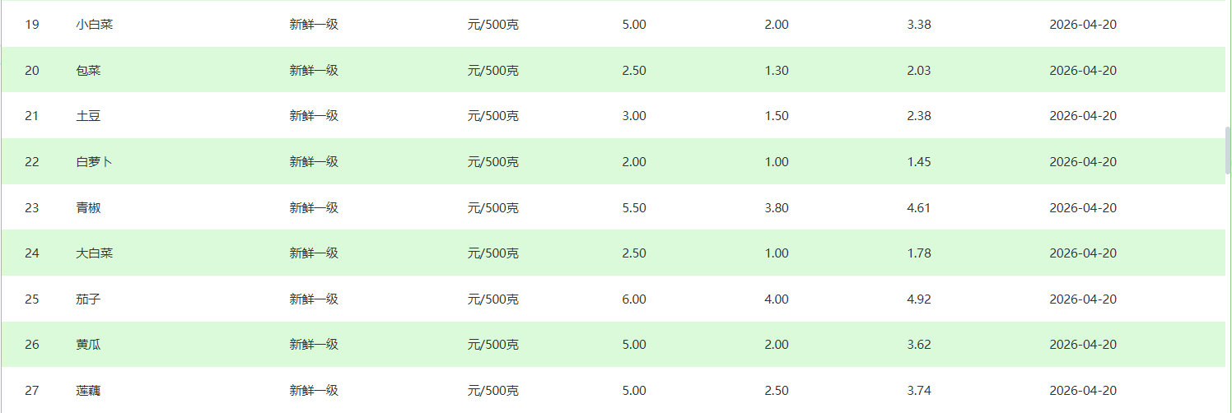
Task: Select the 大白菜 product name
Action: point(94,253)
